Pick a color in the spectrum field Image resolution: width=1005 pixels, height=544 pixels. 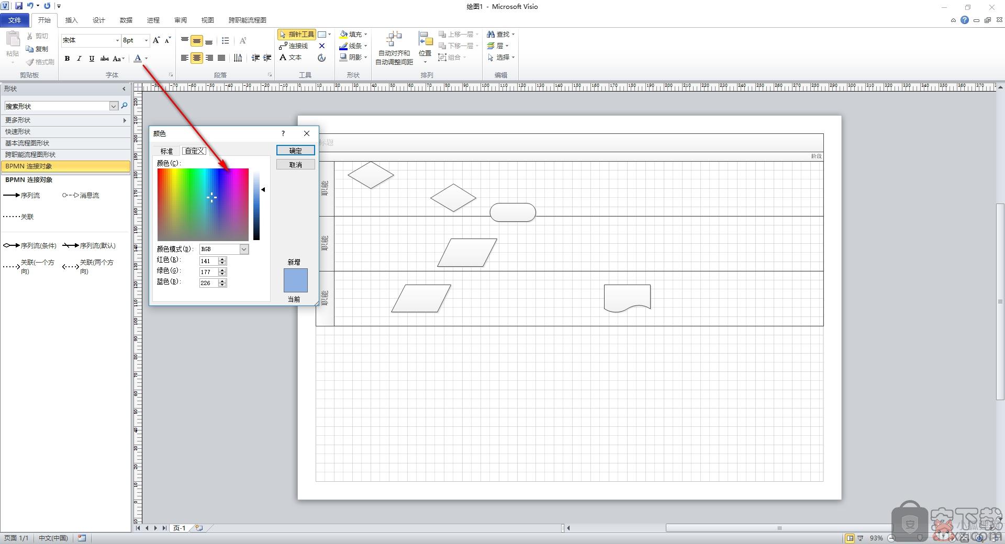pyautogui.click(x=203, y=205)
